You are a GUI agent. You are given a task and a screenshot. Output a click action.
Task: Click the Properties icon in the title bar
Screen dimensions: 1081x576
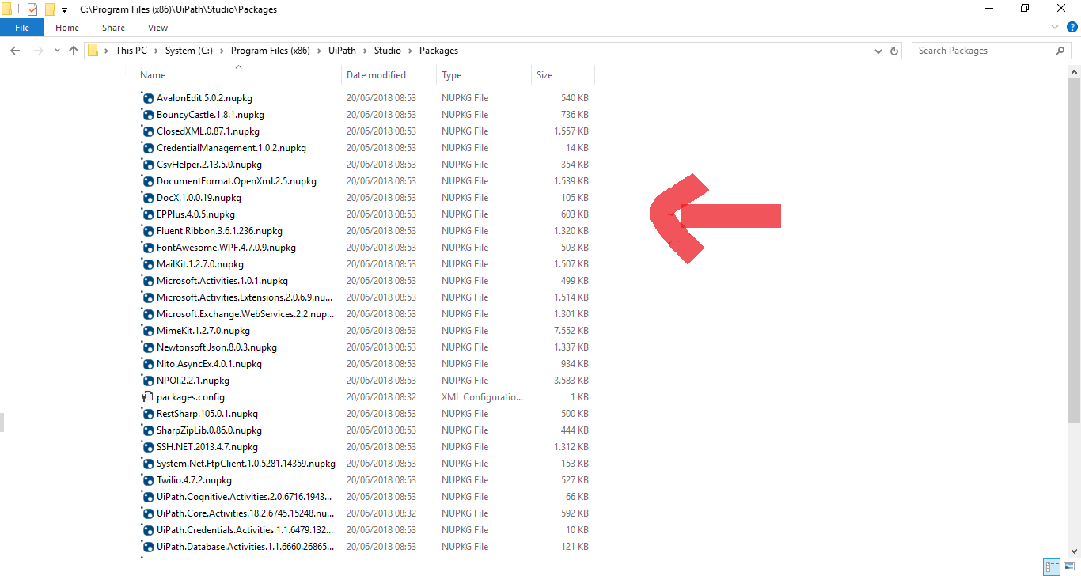pyautogui.click(x=32, y=9)
